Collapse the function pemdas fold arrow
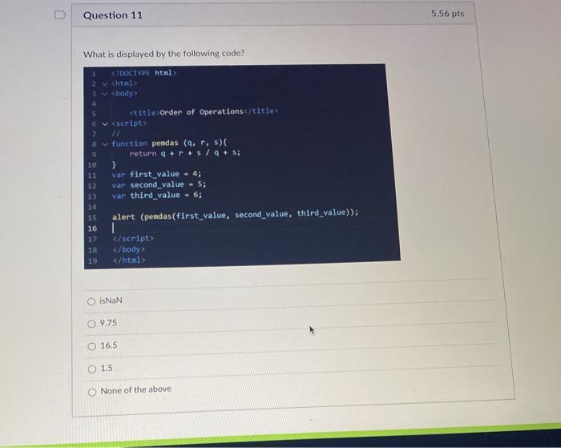The width and height of the screenshot is (561, 448). (x=105, y=143)
